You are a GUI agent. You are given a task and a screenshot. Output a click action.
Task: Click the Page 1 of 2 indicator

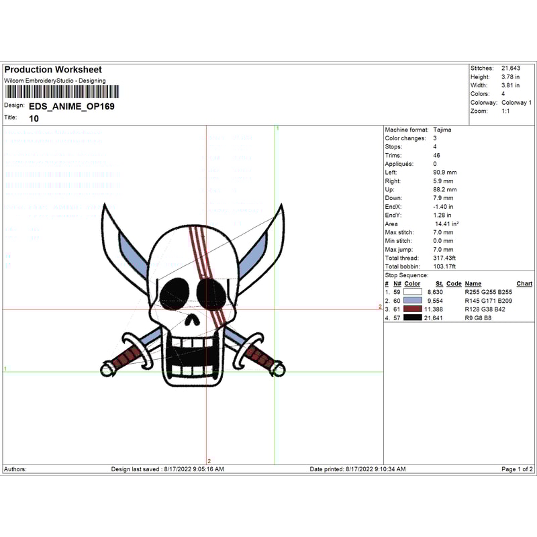[x=517, y=469]
